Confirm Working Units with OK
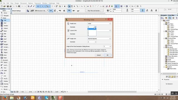Image resolution: width=178 pixels, height=100 pixels. [x=108, y=55]
